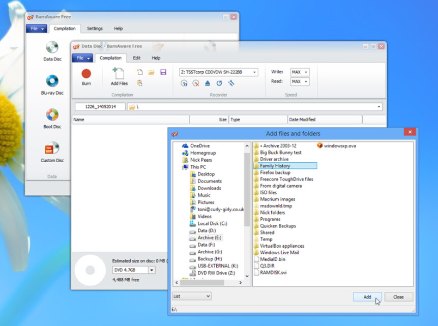Open Settings tab in BurnAware Free main window
Viewport: 438px width, 326px height.
pyautogui.click(x=95, y=28)
